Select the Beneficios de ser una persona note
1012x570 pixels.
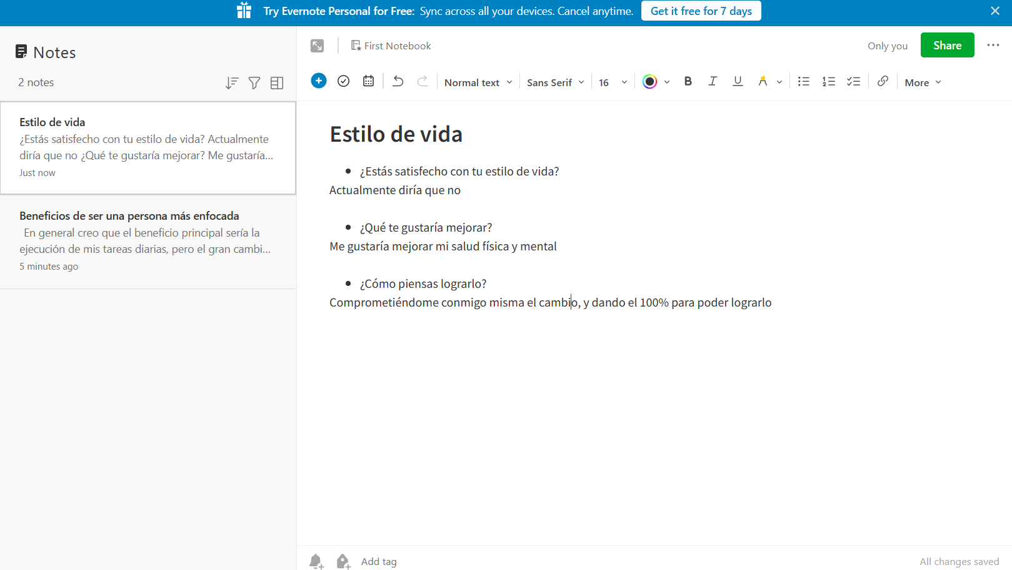148,242
